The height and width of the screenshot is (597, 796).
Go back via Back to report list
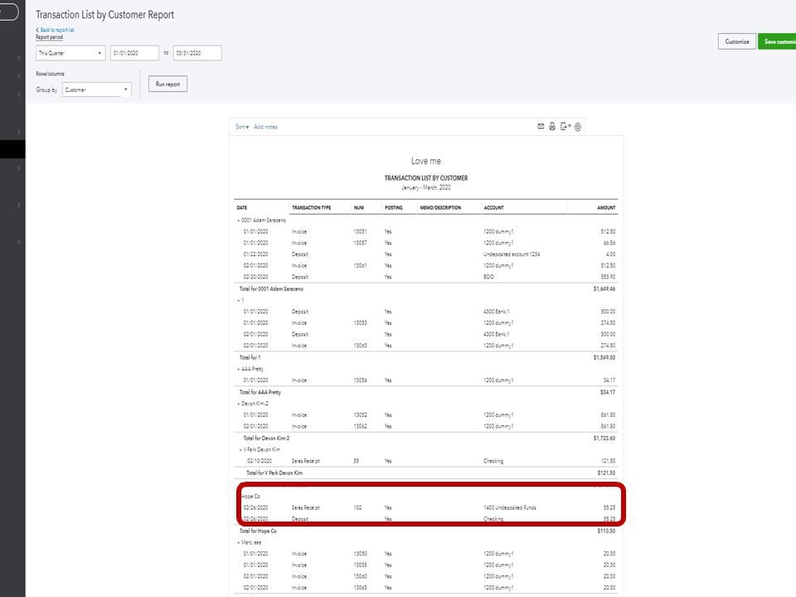pos(56,30)
